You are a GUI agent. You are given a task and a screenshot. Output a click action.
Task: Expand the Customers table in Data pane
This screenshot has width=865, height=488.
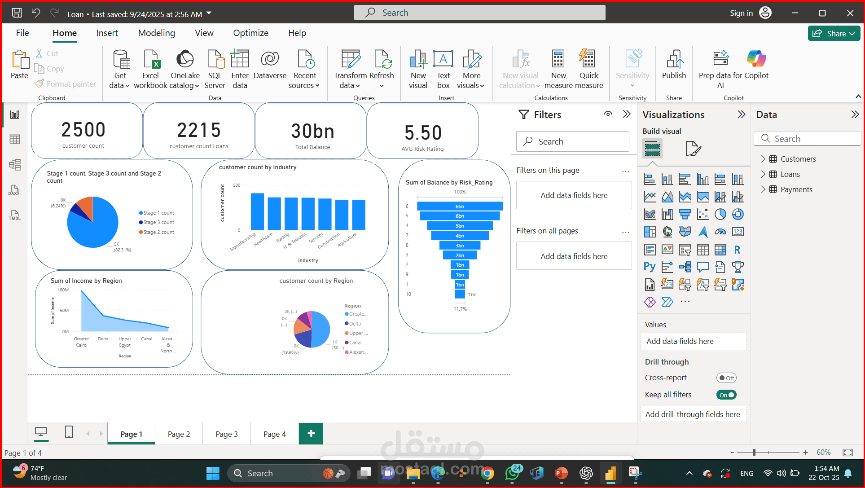tap(763, 159)
